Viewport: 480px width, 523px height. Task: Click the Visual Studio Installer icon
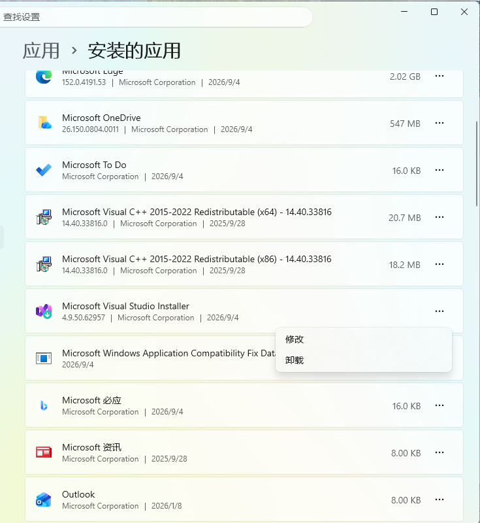click(44, 311)
